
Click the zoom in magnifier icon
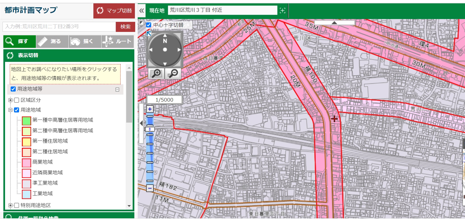coord(156,74)
